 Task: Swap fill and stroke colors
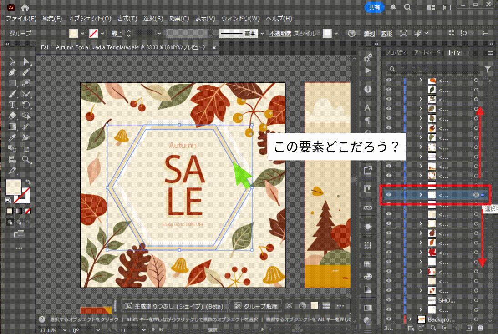[28, 182]
